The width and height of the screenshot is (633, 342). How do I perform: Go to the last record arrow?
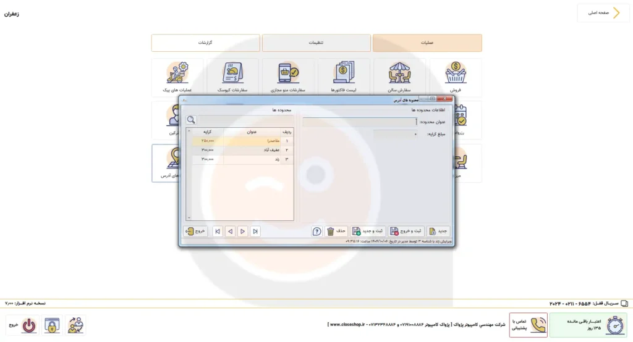(218, 231)
